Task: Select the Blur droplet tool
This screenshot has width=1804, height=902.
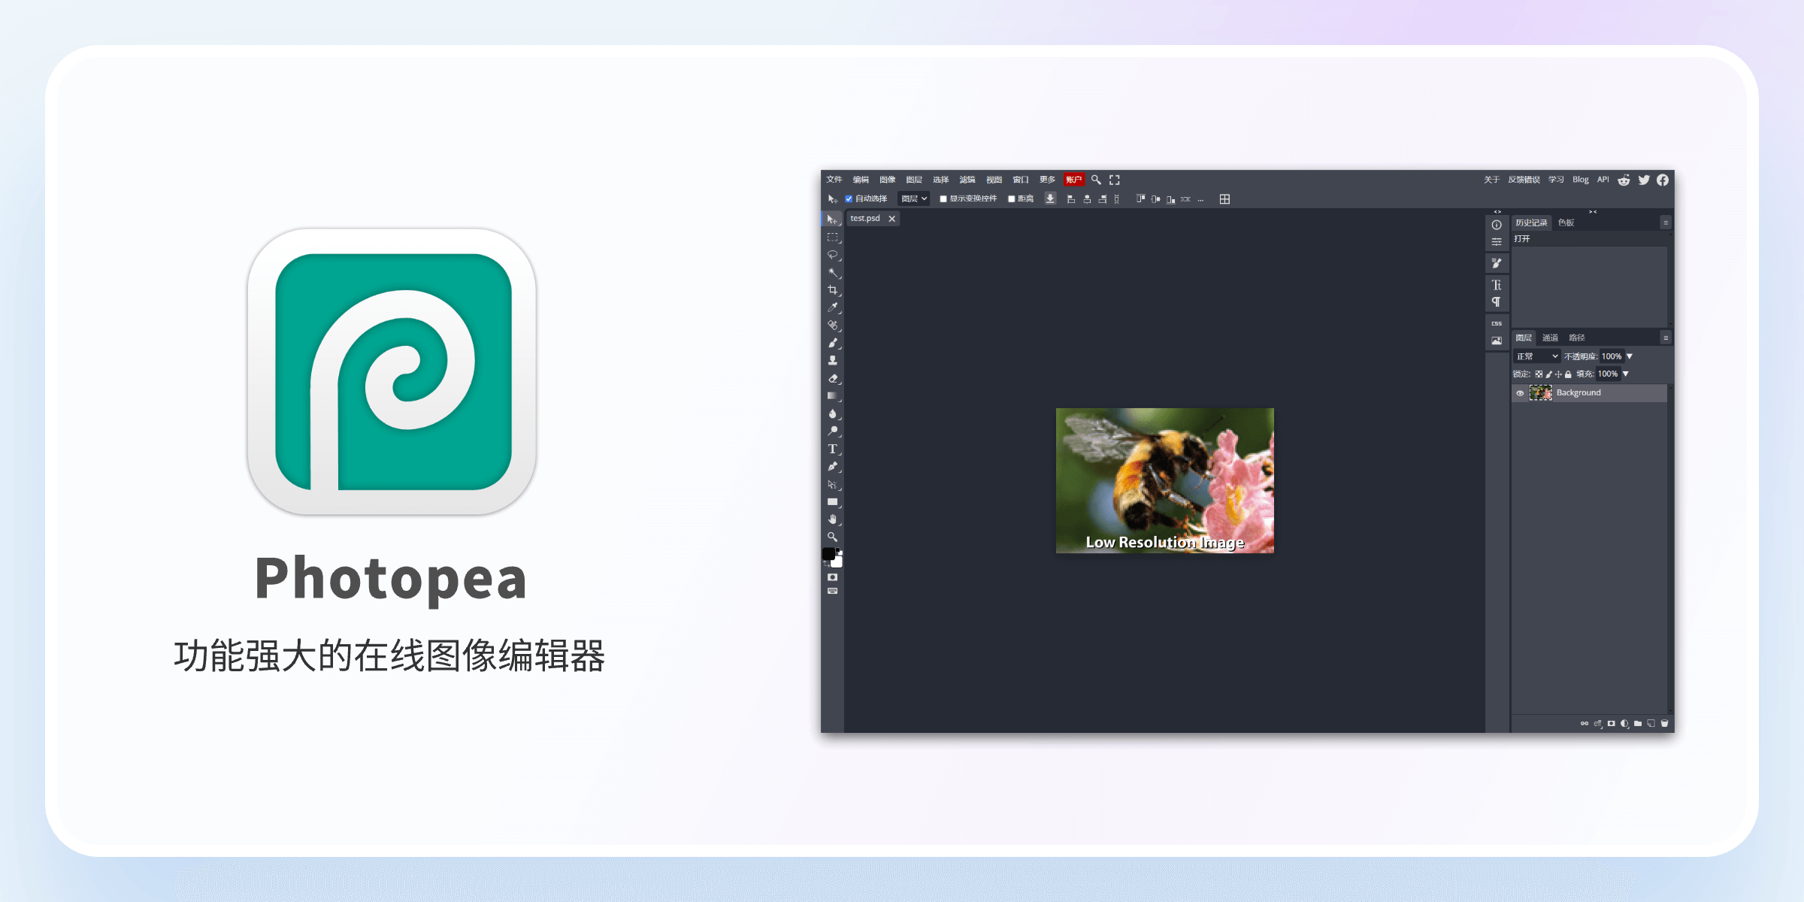Action: click(x=832, y=413)
